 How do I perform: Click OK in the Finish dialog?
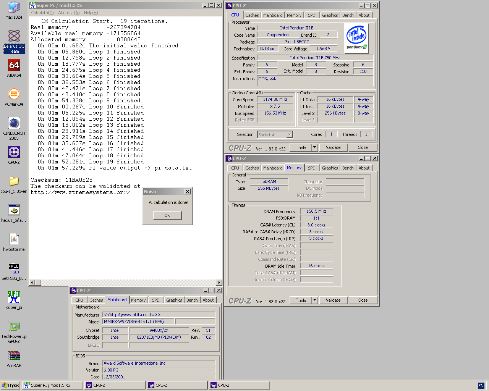(x=167, y=215)
